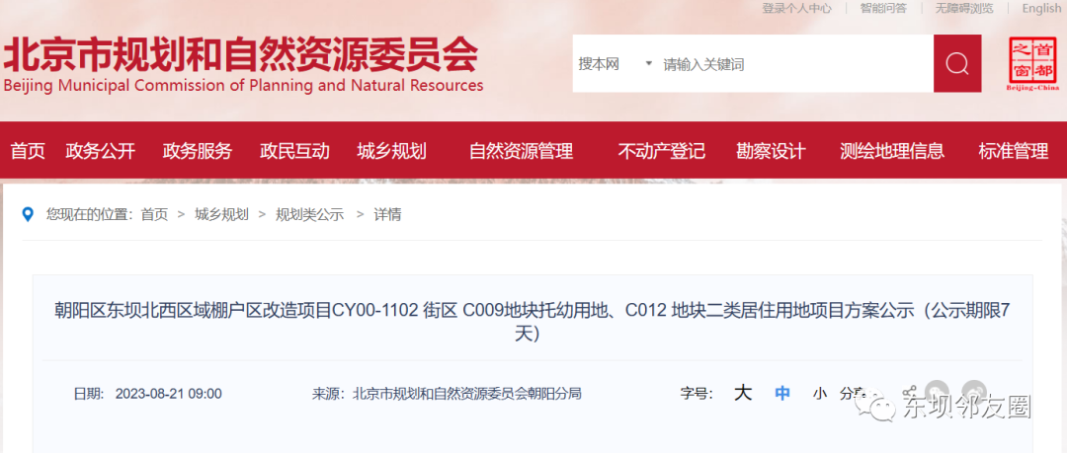Go to 不动产登记 in the navigation bar
The height and width of the screenshot is (453, 1067).
coord(661,151)
